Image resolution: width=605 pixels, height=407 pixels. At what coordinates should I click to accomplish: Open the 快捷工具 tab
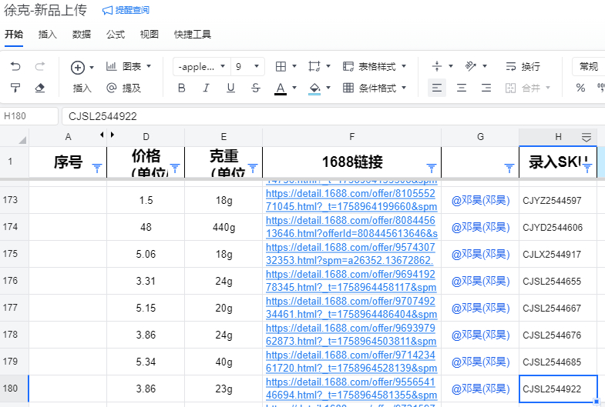point(192,35)
